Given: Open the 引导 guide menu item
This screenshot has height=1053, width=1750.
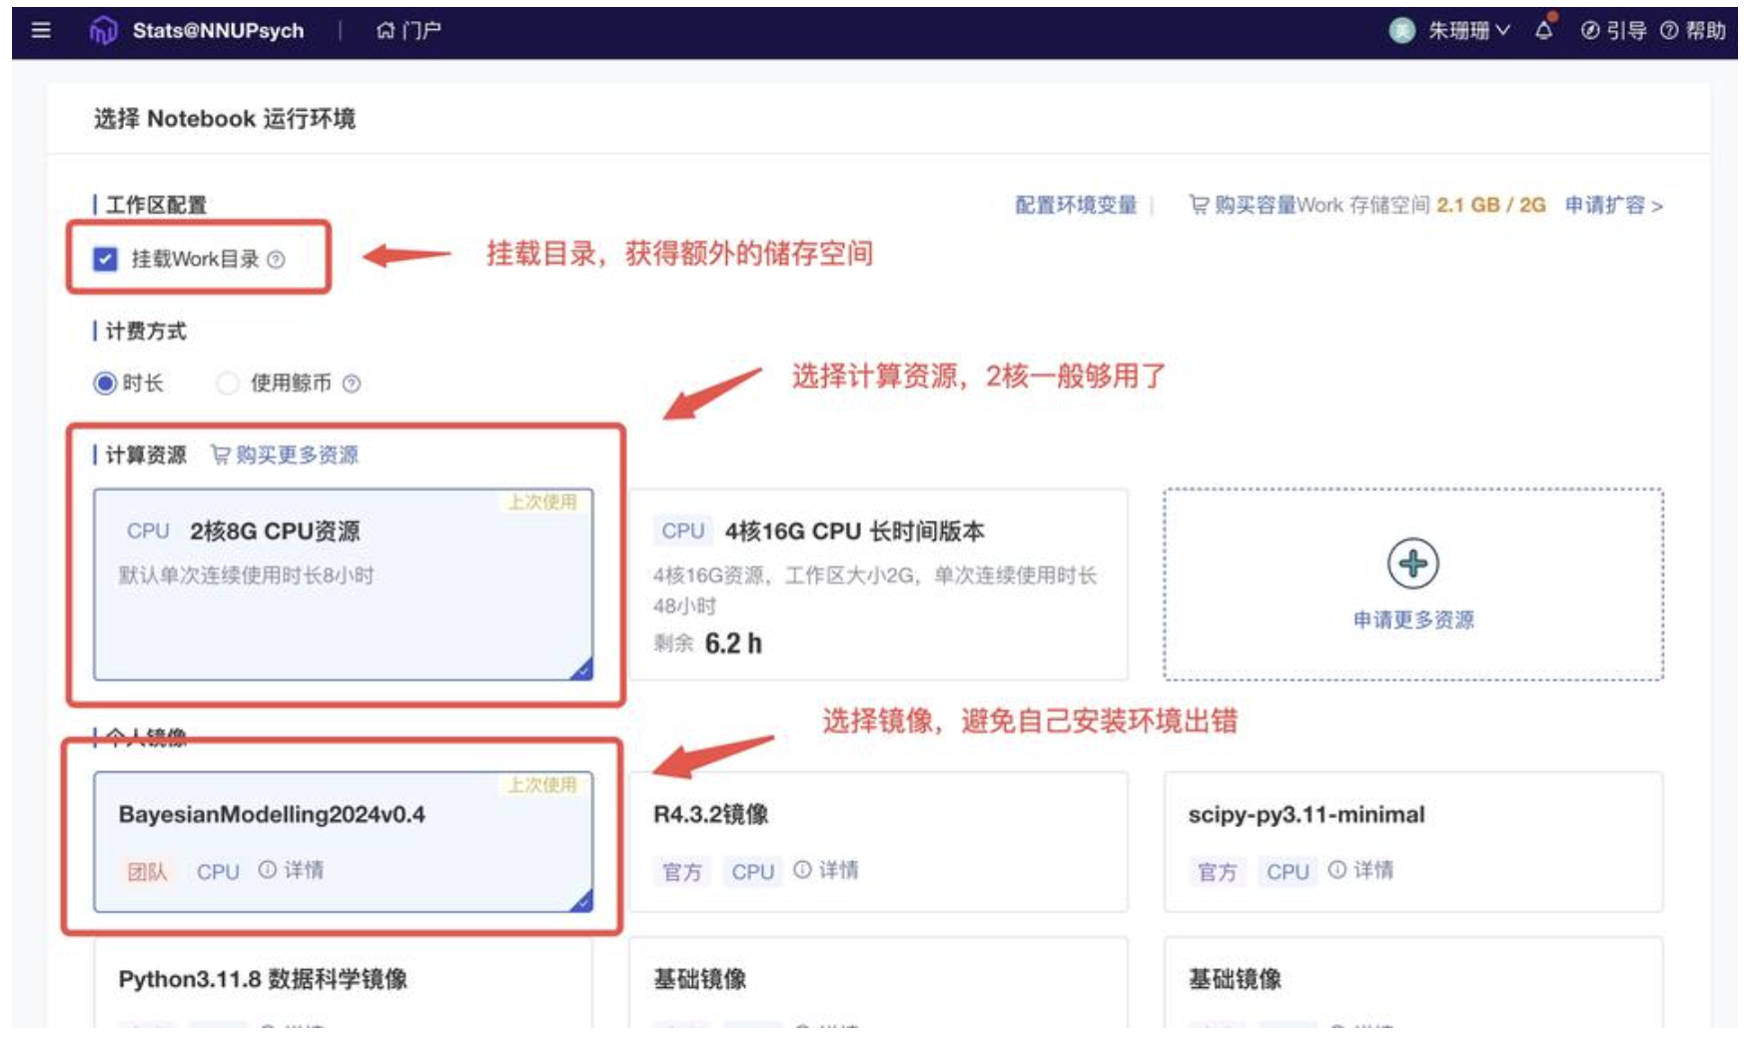Looking at the screenshot, I should tap(1614, 31).
